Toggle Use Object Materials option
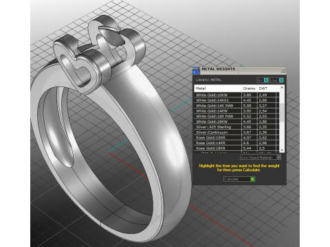 tap(261, 157)
